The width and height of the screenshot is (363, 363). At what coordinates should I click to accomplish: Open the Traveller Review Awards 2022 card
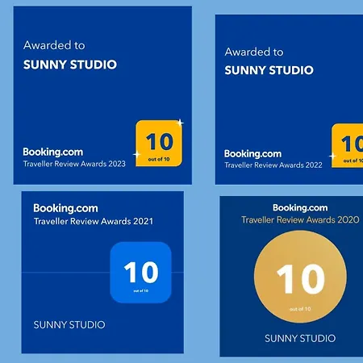(x=289, y=99)
